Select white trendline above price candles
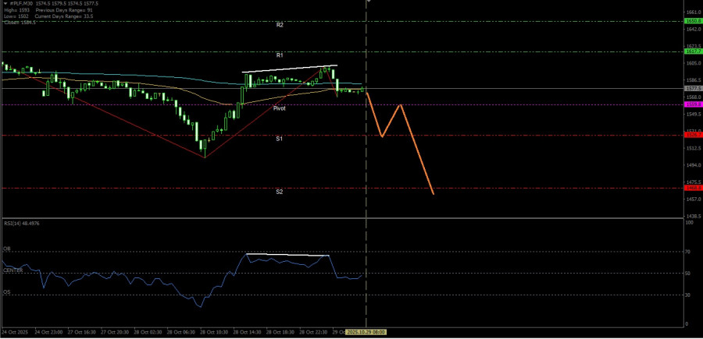703x339 pixels. pyautogui.click(x=289, y=69)
